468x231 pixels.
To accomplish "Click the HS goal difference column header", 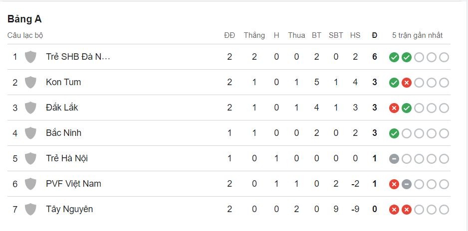I will coord(355,35).
